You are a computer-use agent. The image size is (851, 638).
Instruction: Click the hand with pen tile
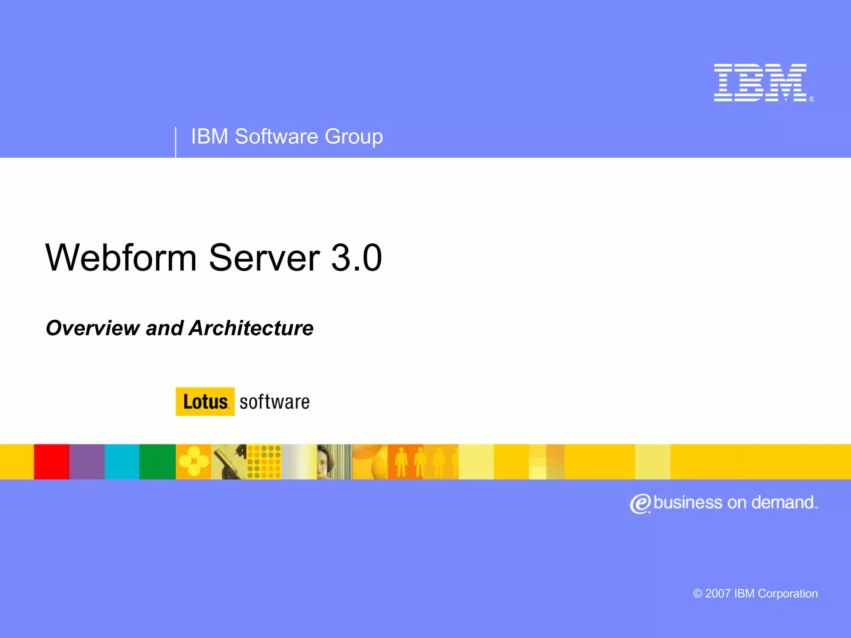tap(229, 461)
